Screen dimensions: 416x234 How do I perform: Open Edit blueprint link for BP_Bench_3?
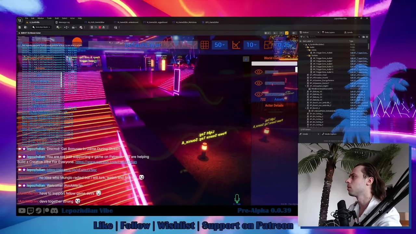pyautogui.click(x=357, y=108)
